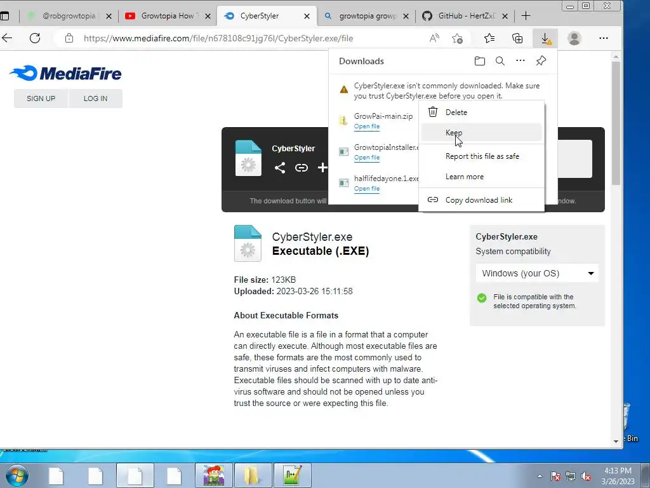Click the copy link icon under CyberStyler
650x488 pixels.
(302, 168)
